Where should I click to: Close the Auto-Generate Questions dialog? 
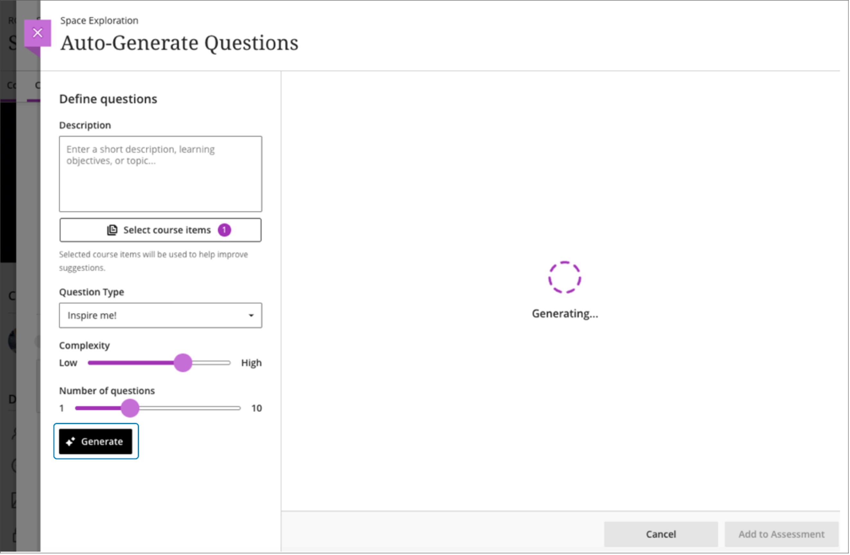tap(38, 32)
